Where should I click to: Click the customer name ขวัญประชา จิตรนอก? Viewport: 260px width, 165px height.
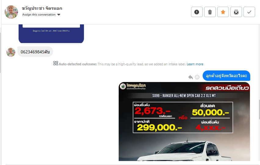[x=42, y=8]
